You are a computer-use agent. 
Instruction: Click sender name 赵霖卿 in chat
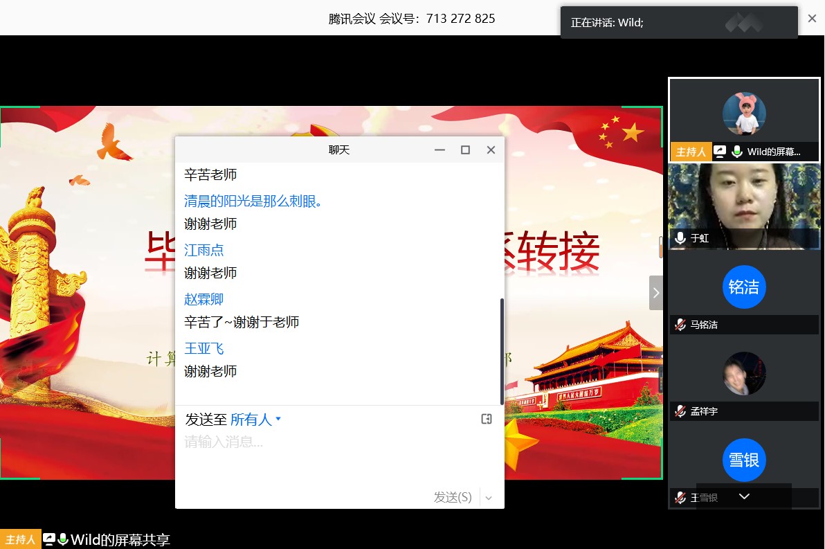coord(203,299)
